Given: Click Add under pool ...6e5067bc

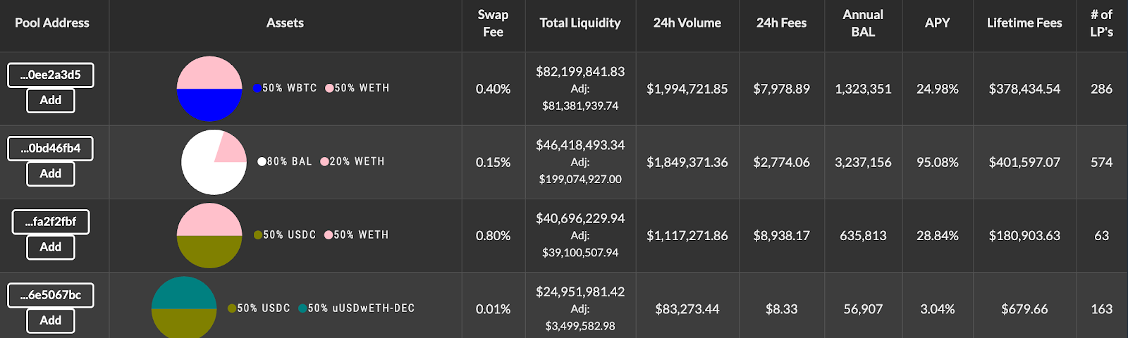Looking at the screenshot, I should (51, 320).
